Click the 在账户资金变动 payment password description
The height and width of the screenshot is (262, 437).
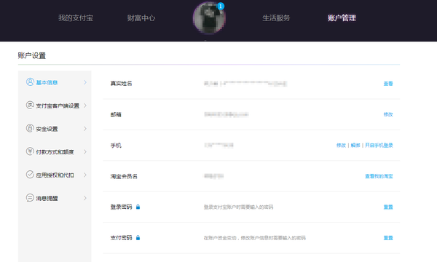[254, 238]
